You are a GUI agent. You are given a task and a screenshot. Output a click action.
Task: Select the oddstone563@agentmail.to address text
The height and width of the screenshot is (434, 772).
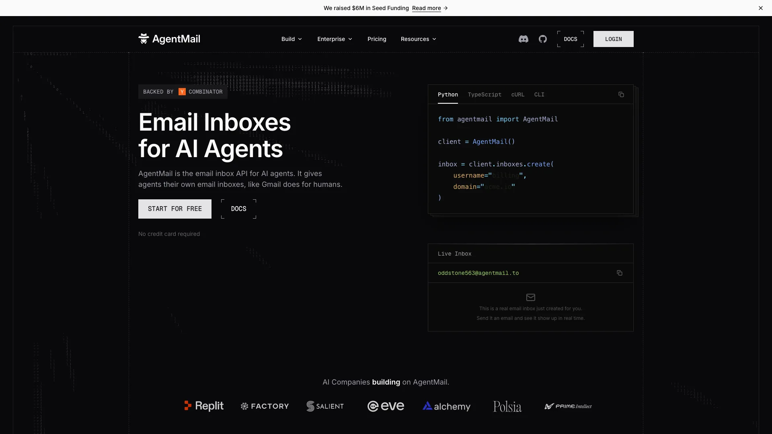click(478, 273)
